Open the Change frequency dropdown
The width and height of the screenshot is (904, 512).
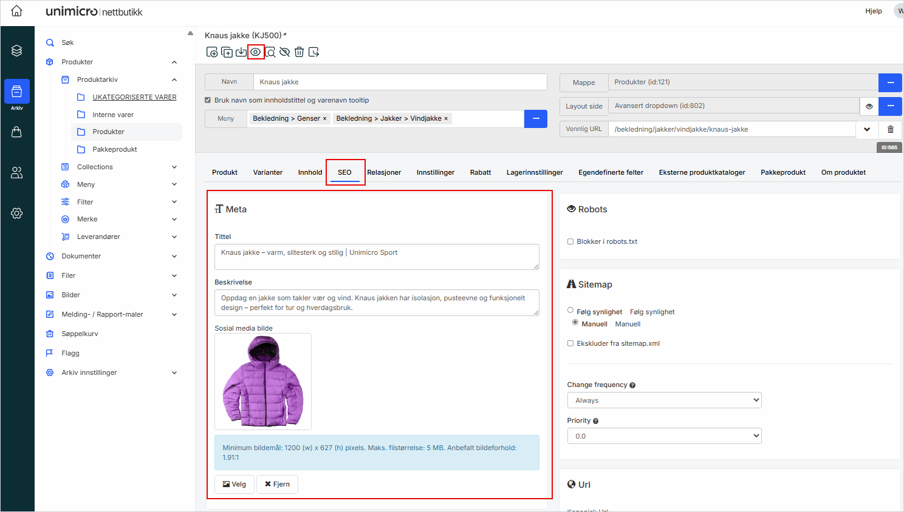pyautogui.click(x=663, y=400)
